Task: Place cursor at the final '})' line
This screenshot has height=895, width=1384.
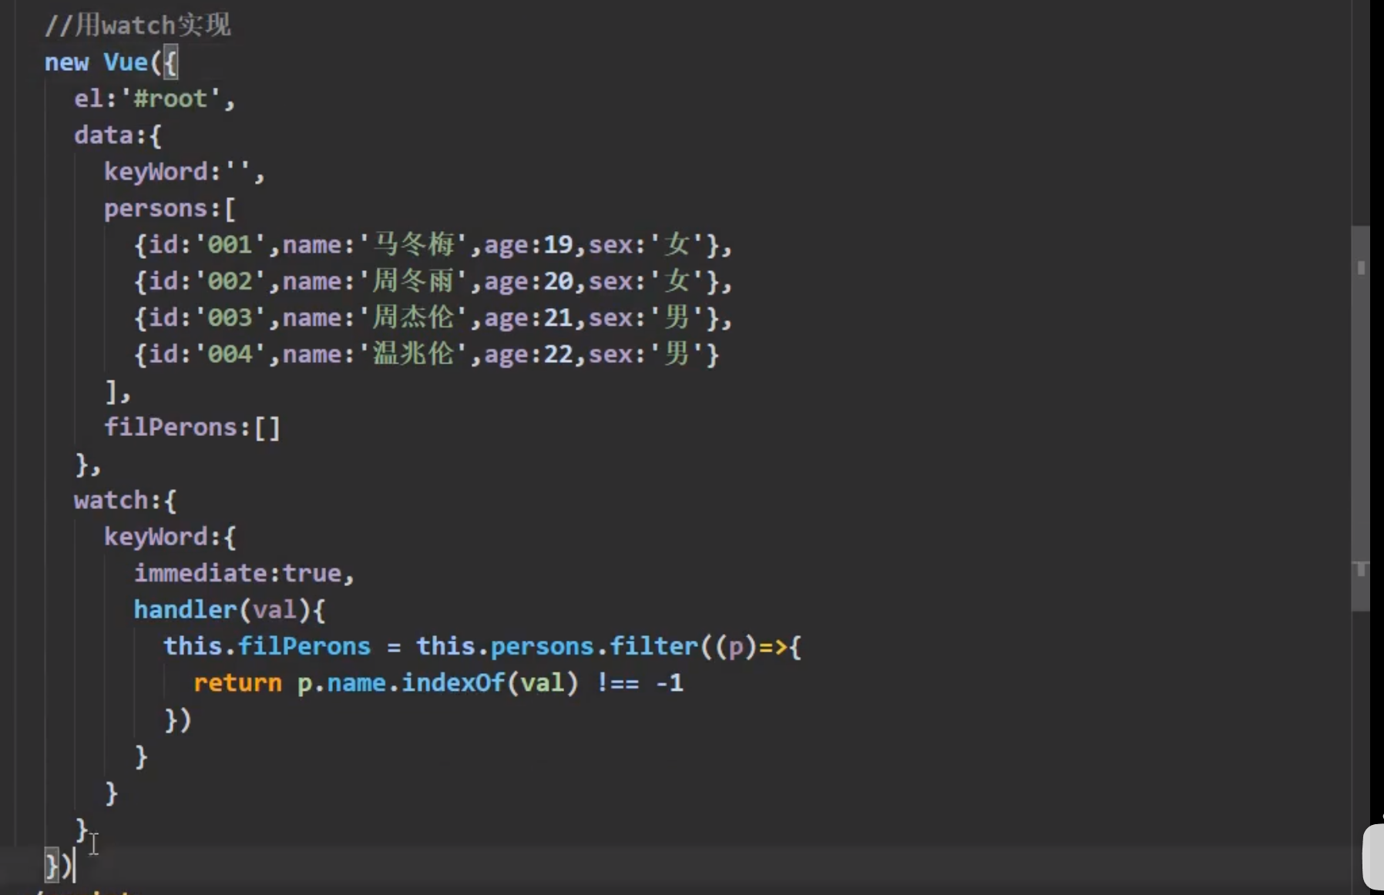Action: click(x=59, y=866)
